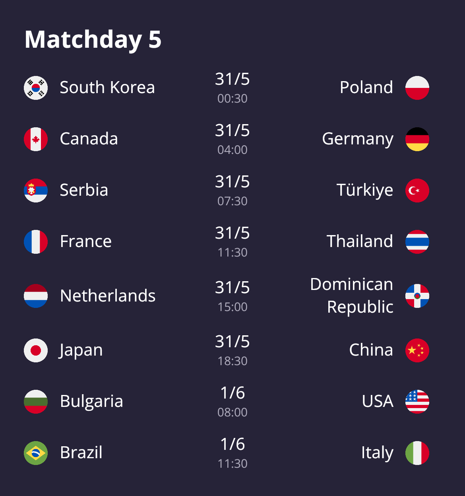Click the Germany flag icon
Viewport: 465px width, 496px height.
pos(417,139)
